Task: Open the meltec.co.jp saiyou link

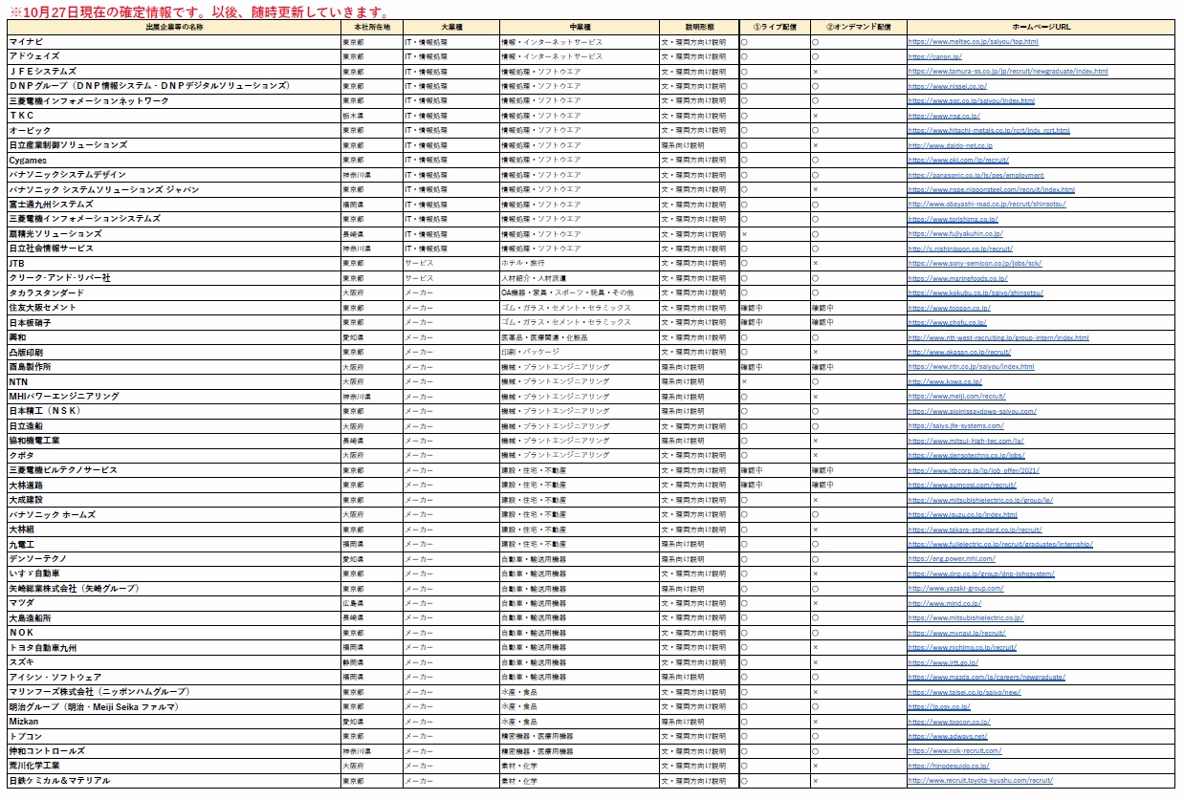Action: pos(973,42)
